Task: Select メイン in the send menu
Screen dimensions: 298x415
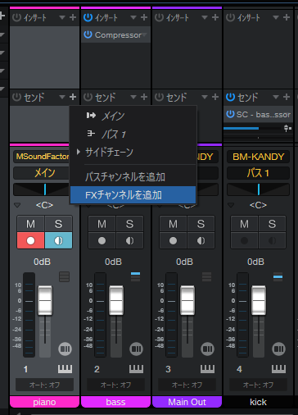Action: [x=133, y=116]
